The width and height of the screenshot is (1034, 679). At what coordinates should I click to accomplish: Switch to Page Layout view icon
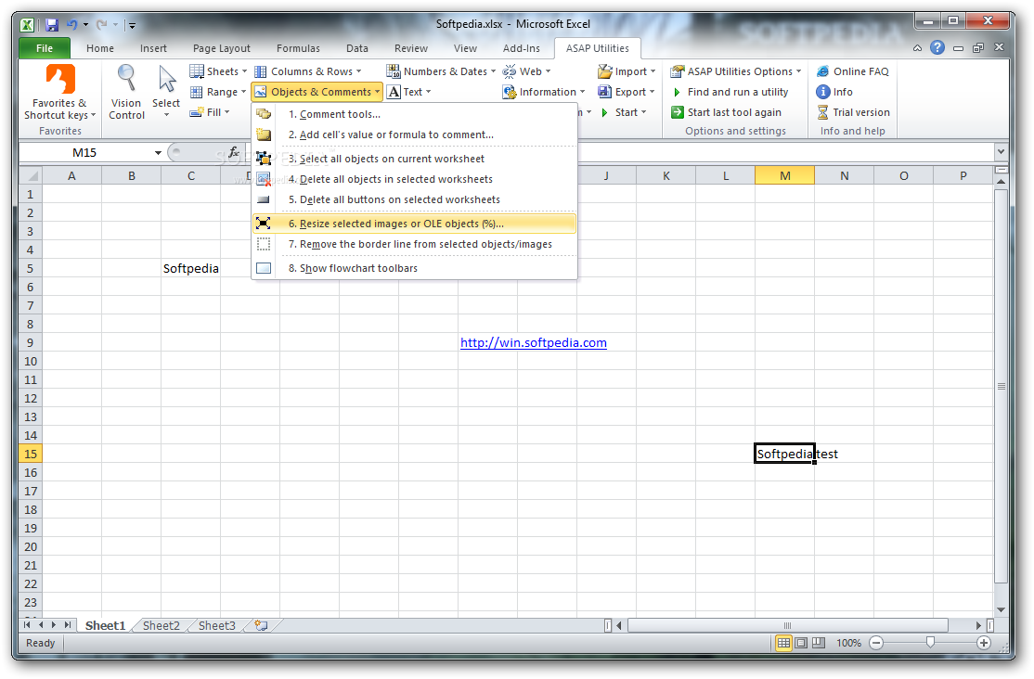pyautogui.click(x=800, y=643)
